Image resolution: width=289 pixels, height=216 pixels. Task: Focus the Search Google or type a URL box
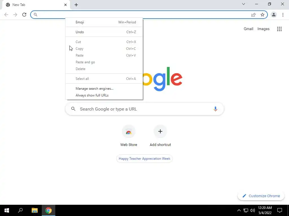pyautogui.click(x=144, y=109)
